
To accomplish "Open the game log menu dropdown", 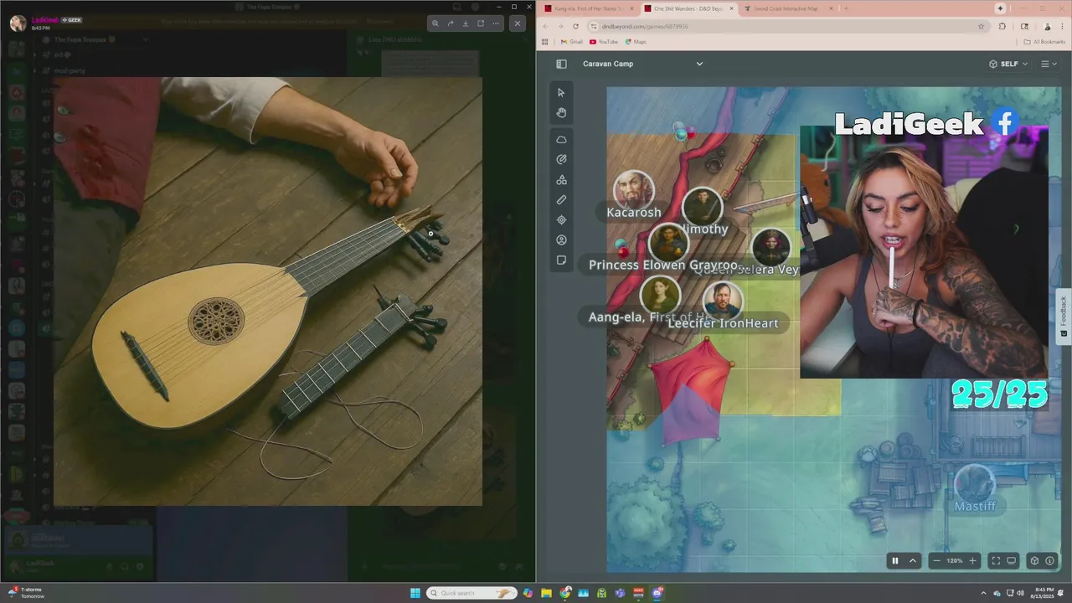I will [x=1047, y=64].
